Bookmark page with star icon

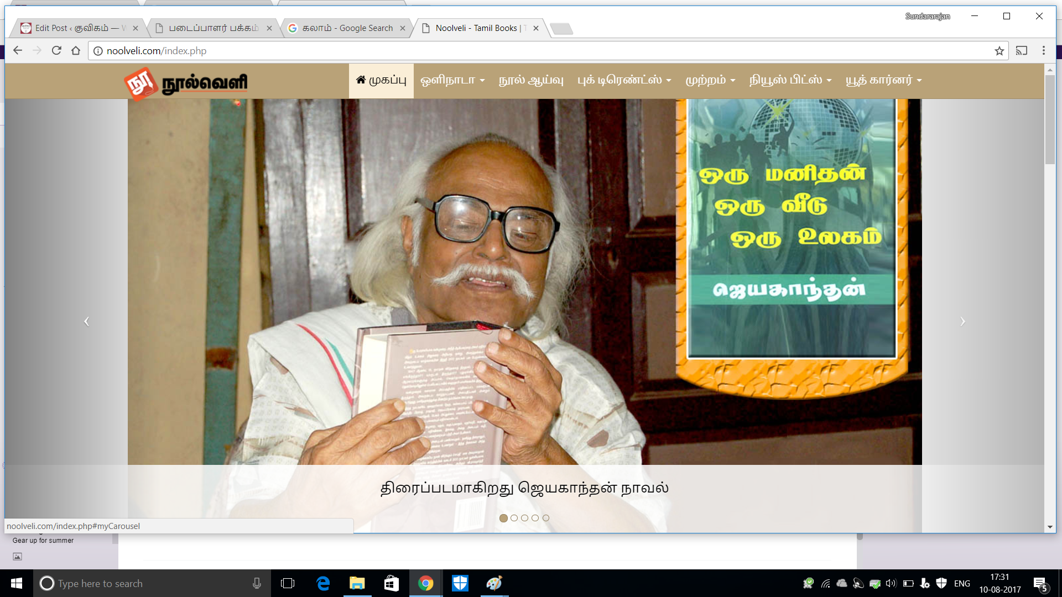[999, 51]
